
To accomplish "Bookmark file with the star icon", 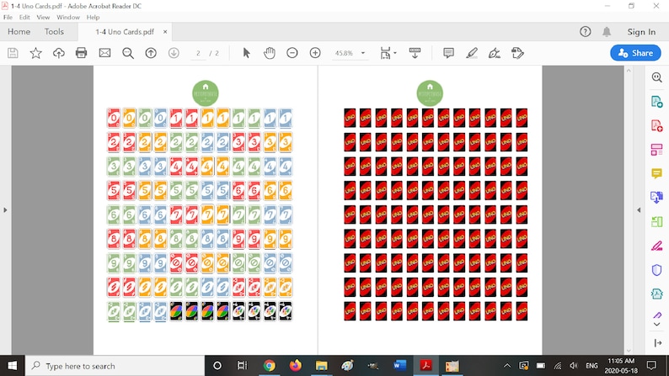I will coord(36,53).
